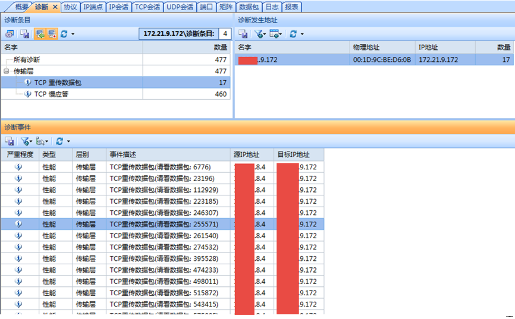
Task: Sort events by 严重程度 column
Action: coord(20,154)
